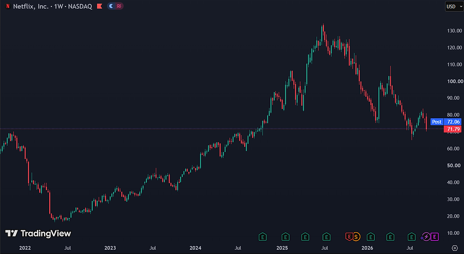This screenshot has height=254, width=464.
Task: Click the Netflix, Inc. symbol title
Action: click(x=31, y=6)
